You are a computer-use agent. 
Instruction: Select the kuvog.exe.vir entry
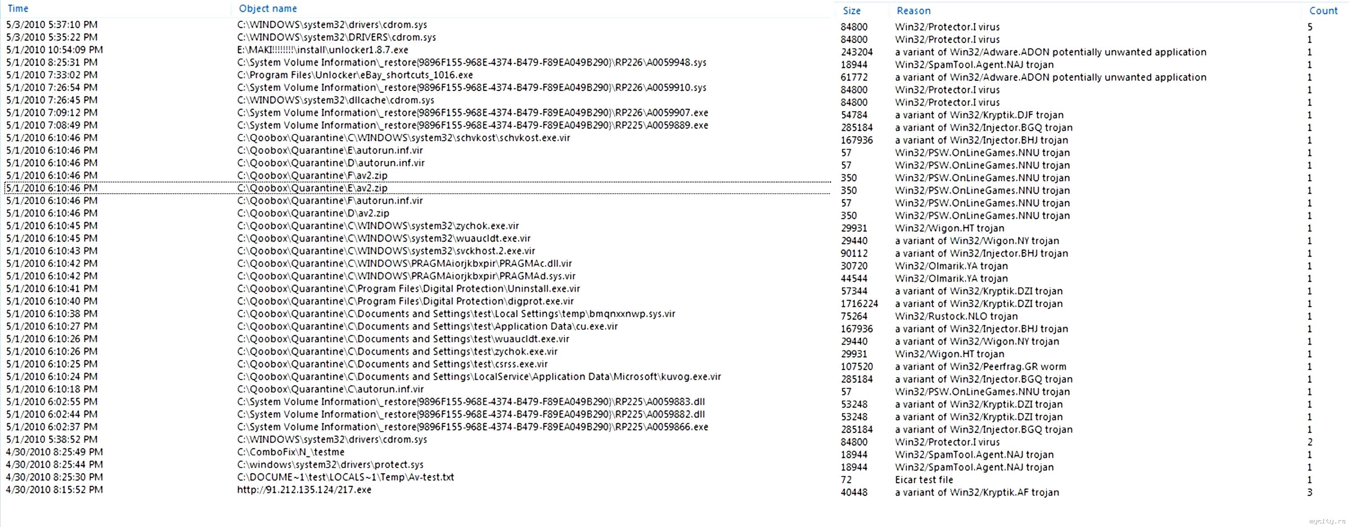(417, 376)
